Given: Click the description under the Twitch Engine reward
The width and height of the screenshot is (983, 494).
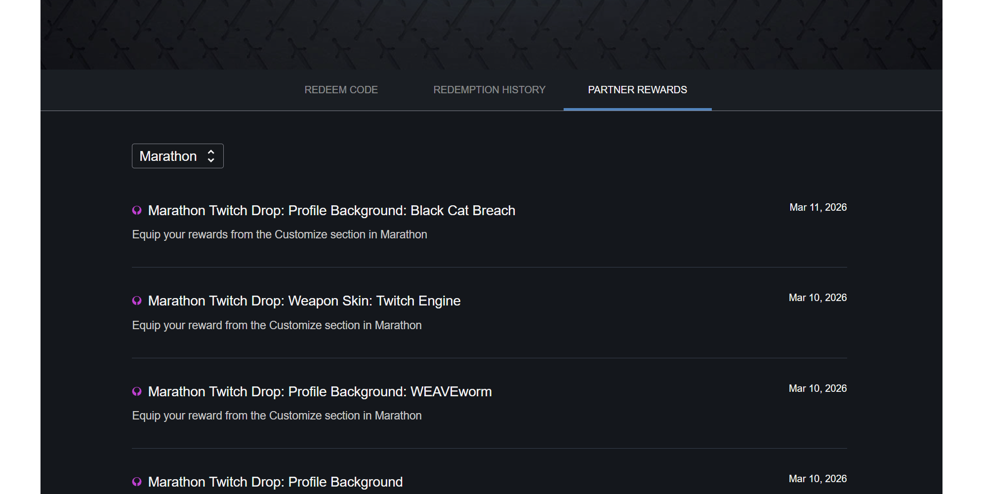Looking at the screenshot, I should coord(277,325).
